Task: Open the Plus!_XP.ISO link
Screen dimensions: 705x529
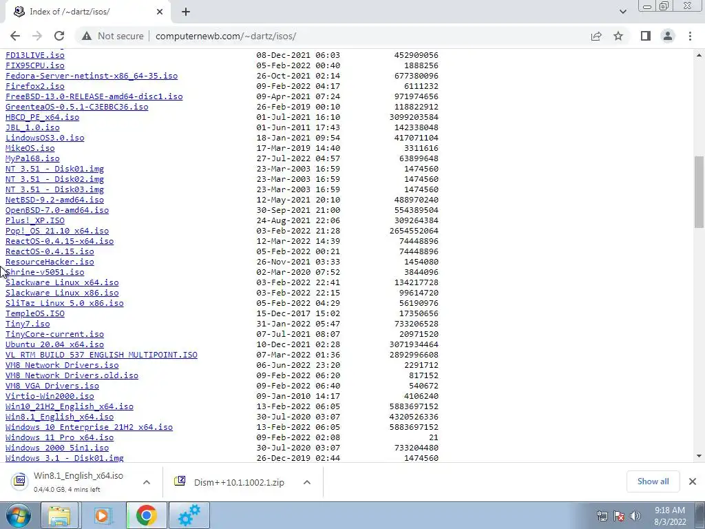Action: pyautogui.click(x=35, y=220)
